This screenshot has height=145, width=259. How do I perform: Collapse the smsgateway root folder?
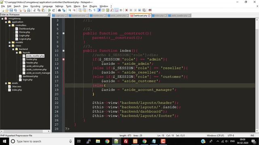2,19
